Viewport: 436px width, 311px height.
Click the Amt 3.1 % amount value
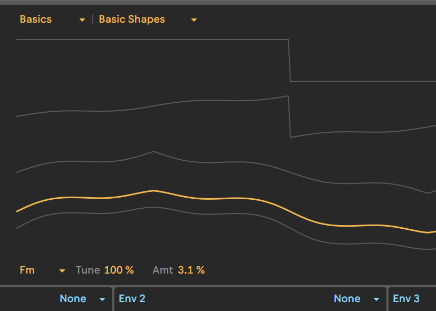pyautogui.click(x=191, y=270)
